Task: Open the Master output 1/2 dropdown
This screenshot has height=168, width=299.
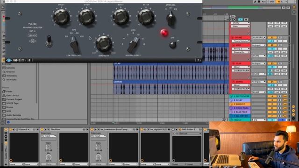Action: click(258, 120)
